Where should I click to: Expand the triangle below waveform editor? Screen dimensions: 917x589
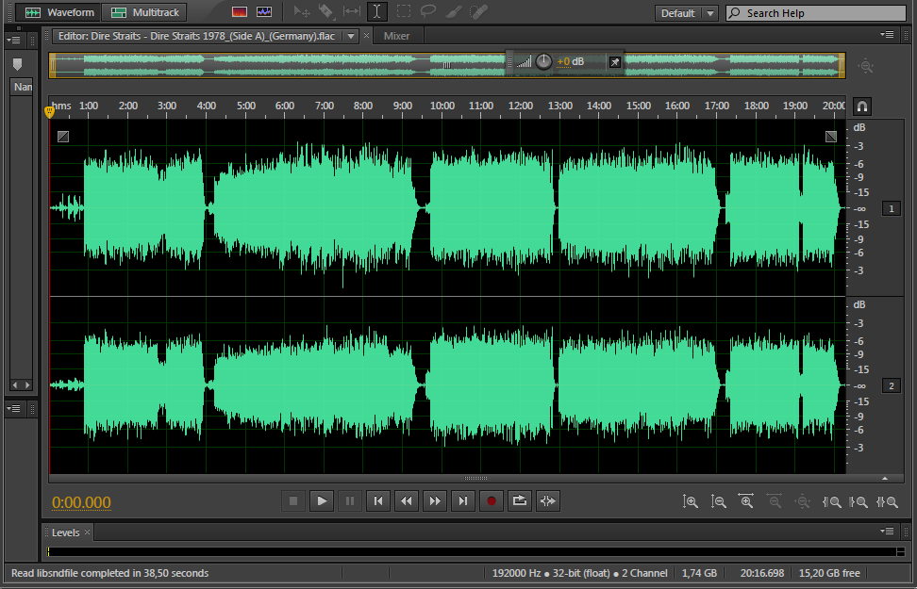(x=885, y=479)
